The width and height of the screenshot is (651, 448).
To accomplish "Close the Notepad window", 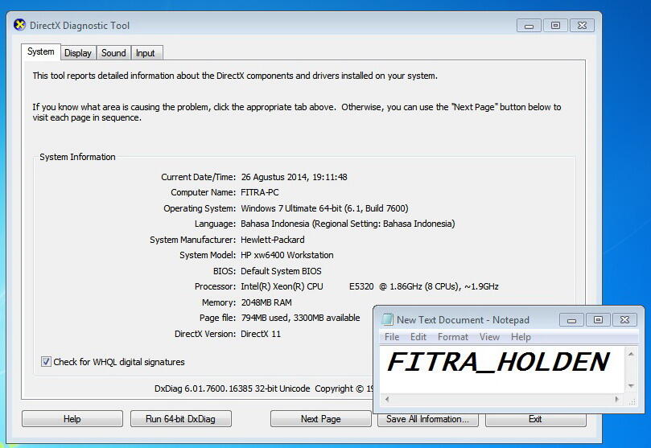I will pyautogui.click(x=624, y=320).
